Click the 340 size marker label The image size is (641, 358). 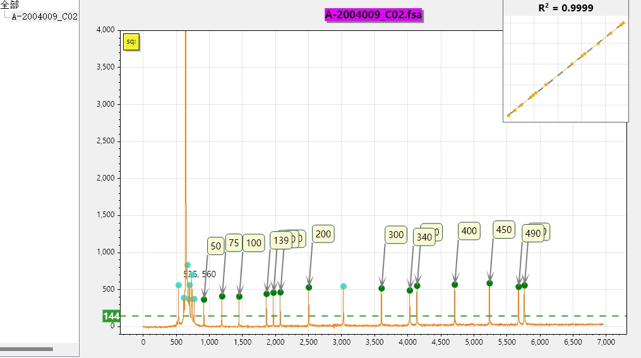pyautogui.click(x=424, y=237)
